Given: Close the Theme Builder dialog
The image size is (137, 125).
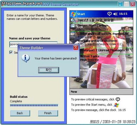Looking at the screenshot, I should [x=76, y=48].
